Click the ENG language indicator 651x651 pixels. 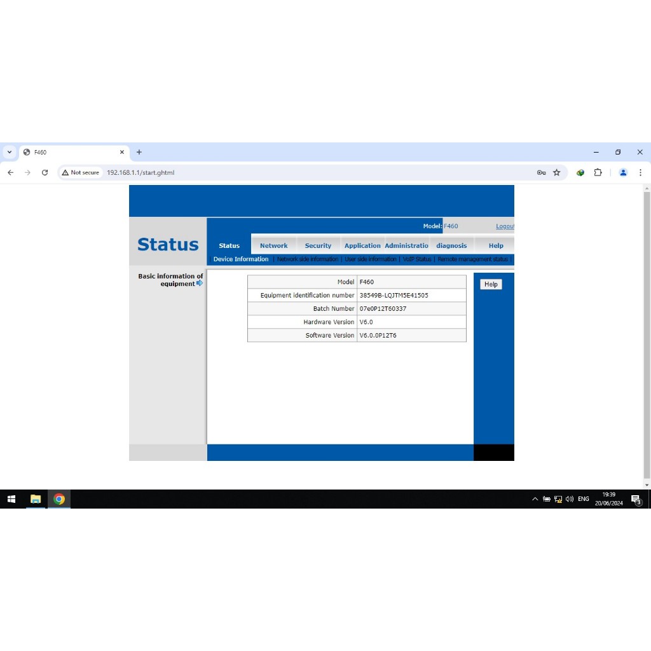[584, 499]
